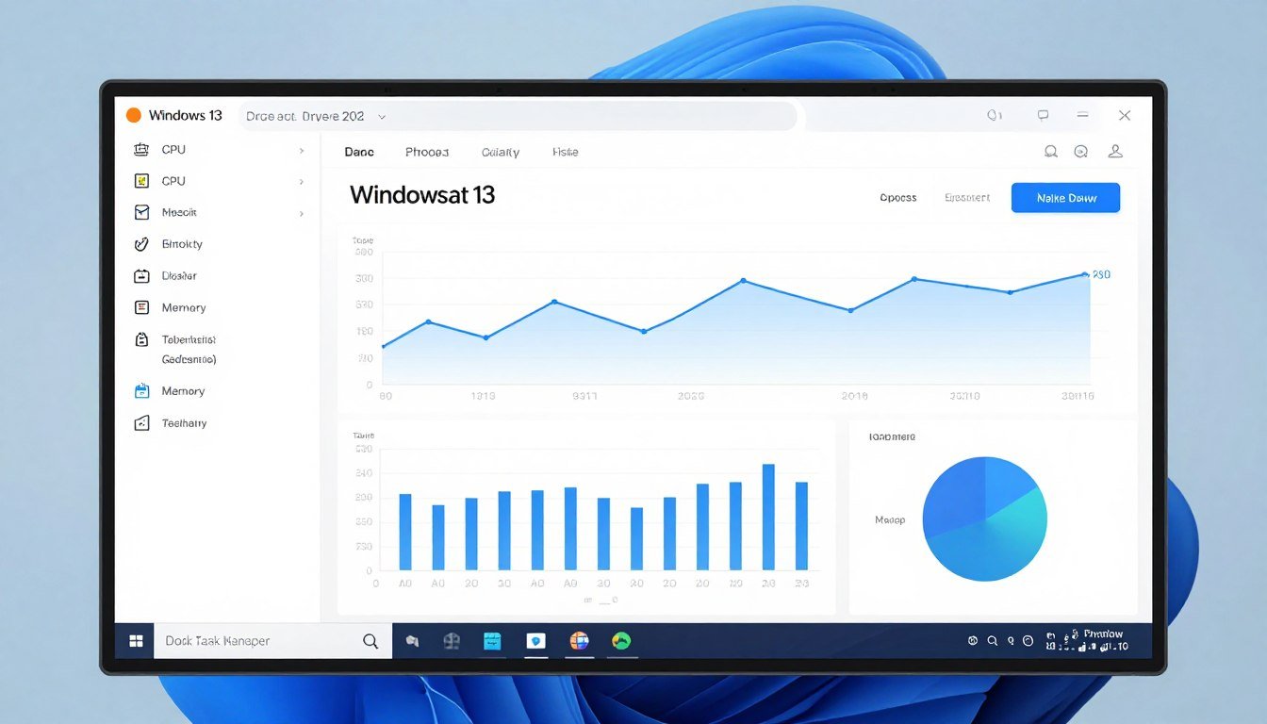This screenshot has width=1267, height=724.
Task: Click the blue map pin taskbar icon
Action: tap(535, 640)
